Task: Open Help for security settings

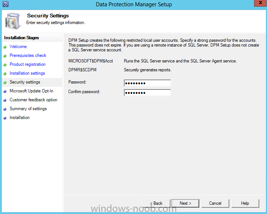Action: (245, 203)
